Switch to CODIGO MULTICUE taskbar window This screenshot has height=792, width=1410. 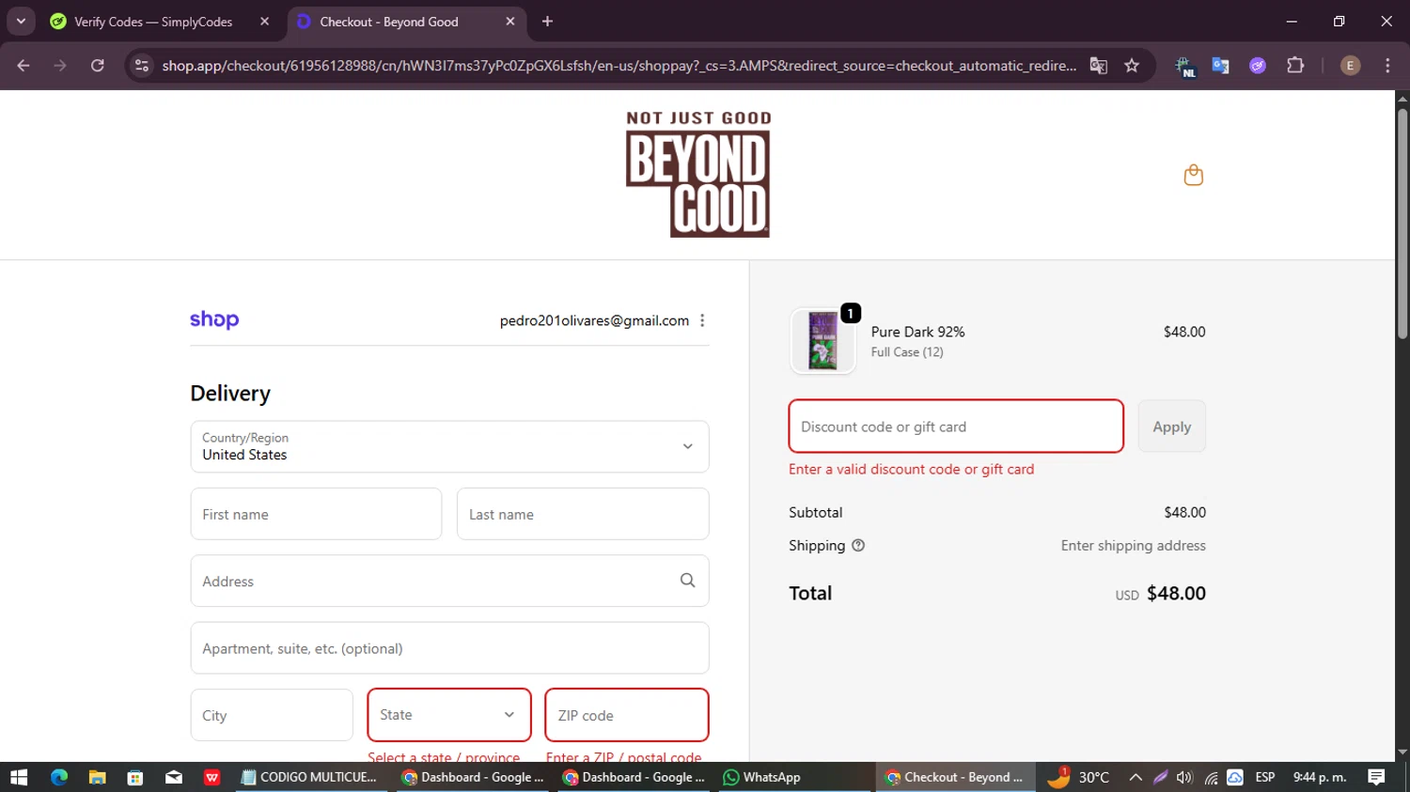point(313,777)
